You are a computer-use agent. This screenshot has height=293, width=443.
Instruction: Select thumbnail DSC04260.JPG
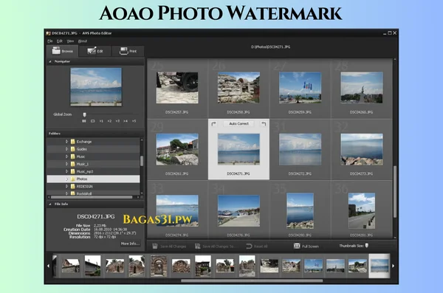tap(362, 88)
